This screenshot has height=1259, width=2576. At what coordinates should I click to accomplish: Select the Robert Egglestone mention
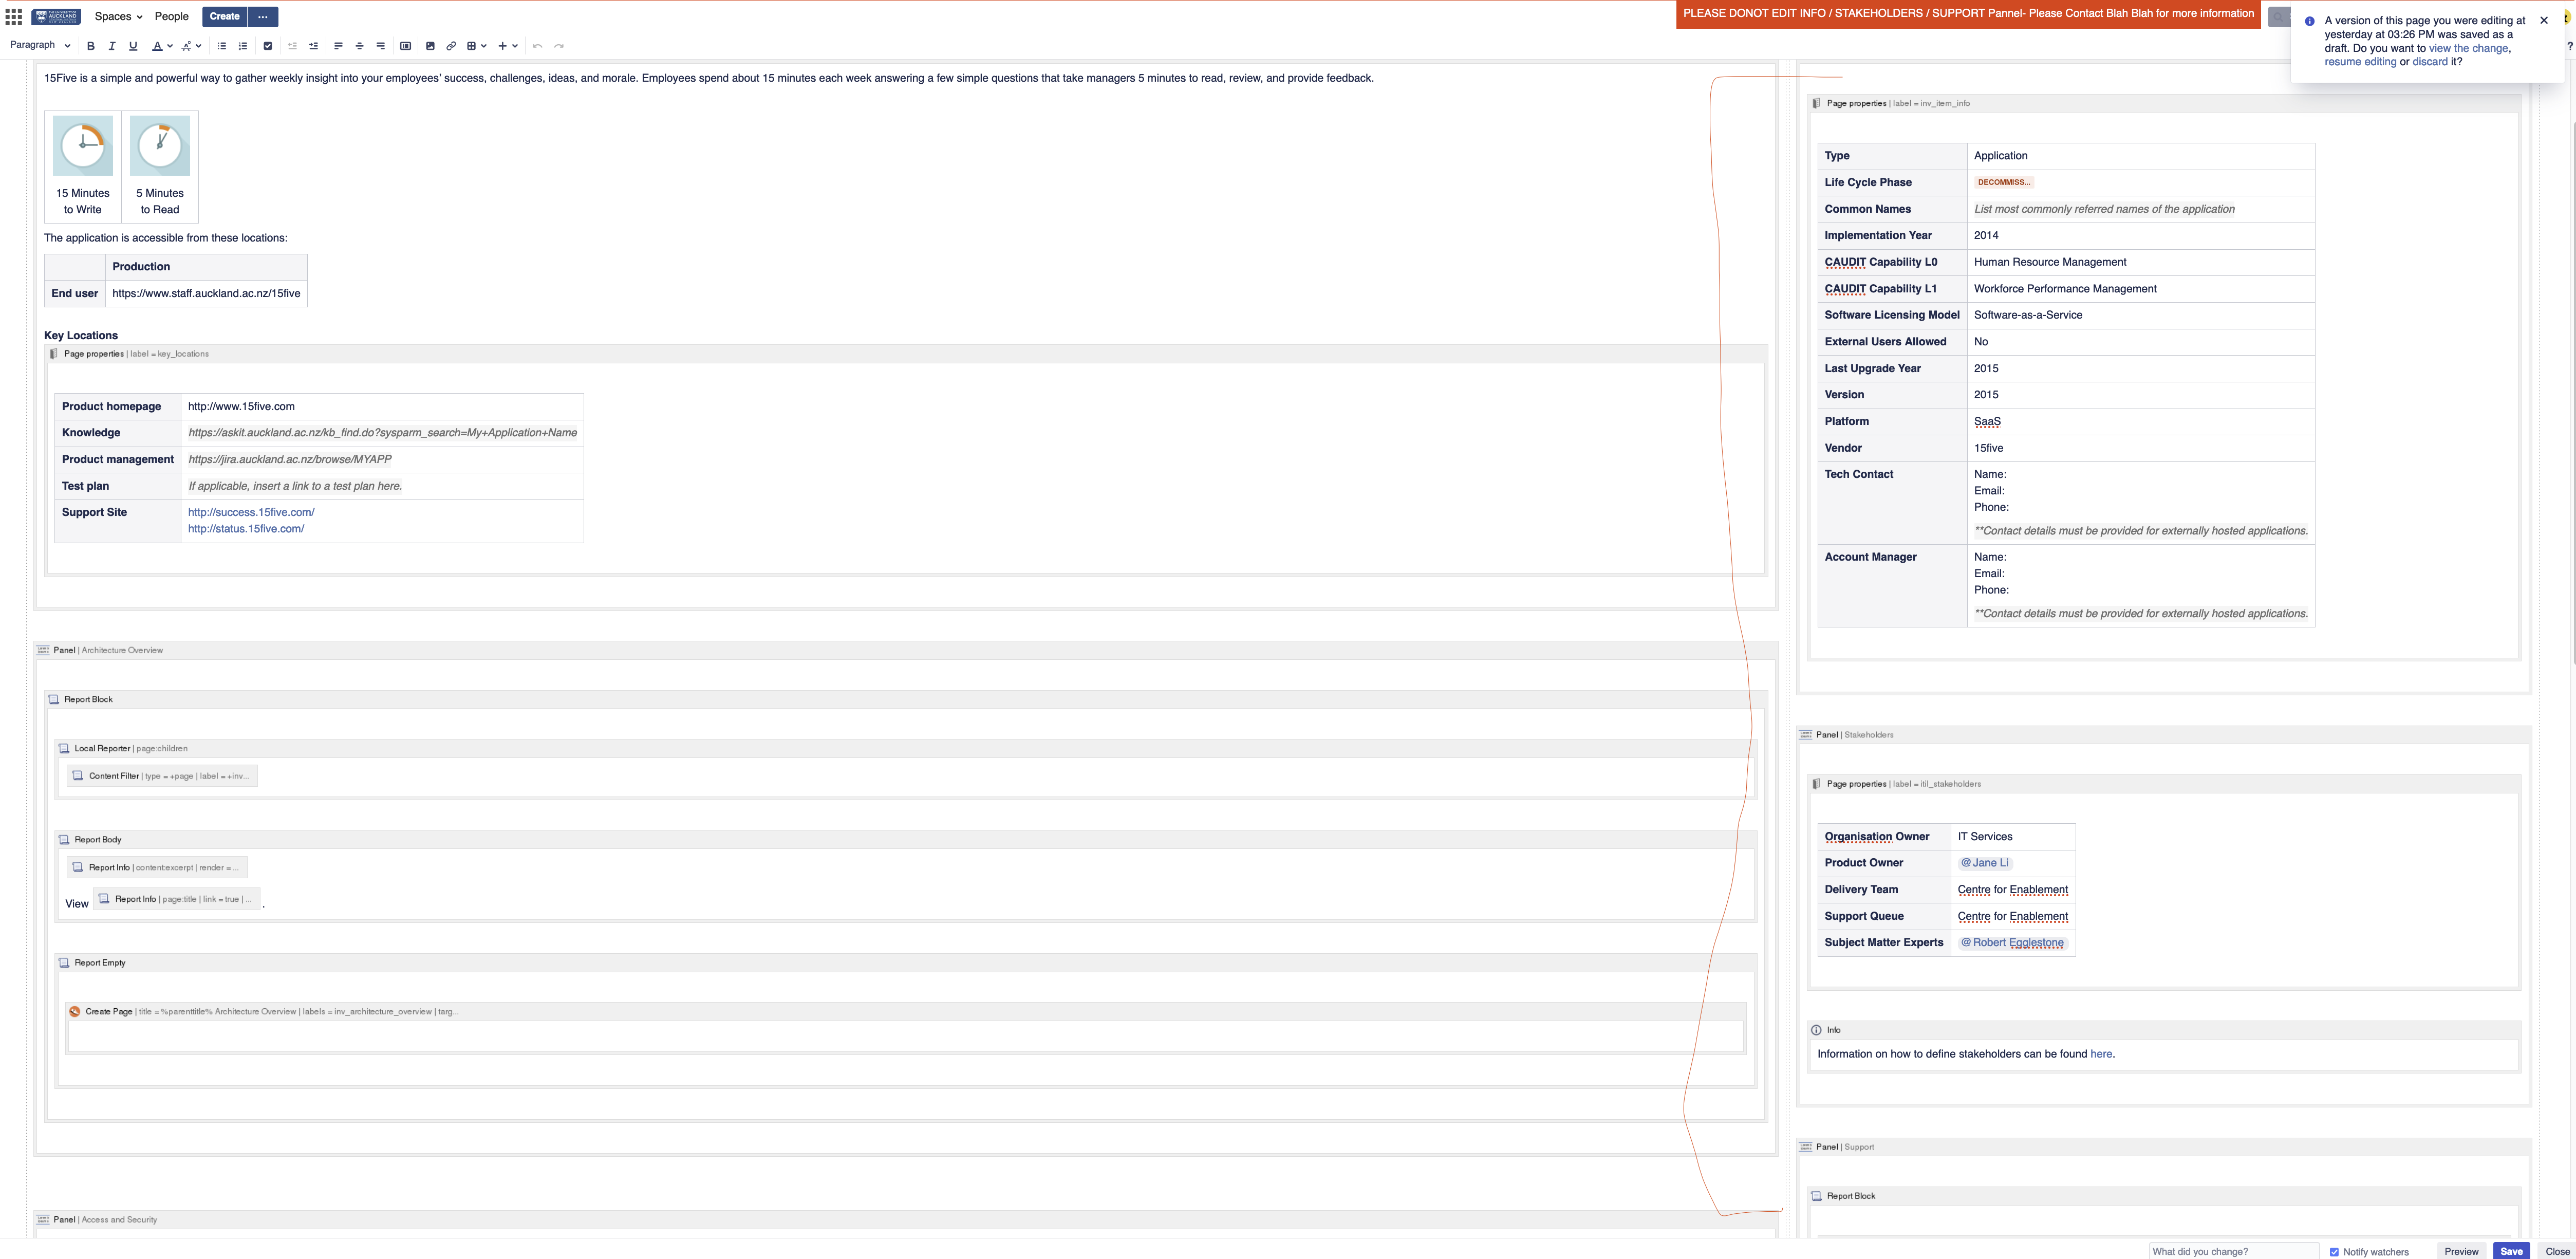[2012, 943]
